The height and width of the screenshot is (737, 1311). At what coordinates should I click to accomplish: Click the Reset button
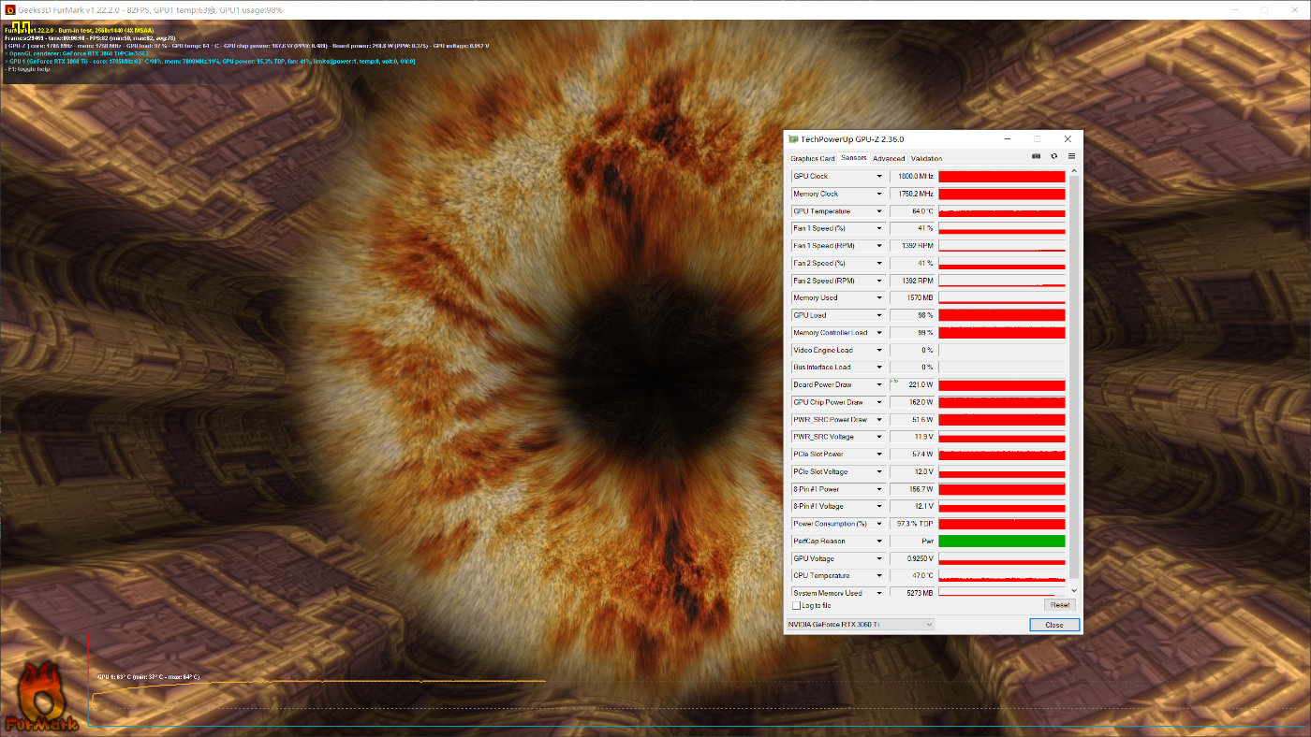point(1058,605)
